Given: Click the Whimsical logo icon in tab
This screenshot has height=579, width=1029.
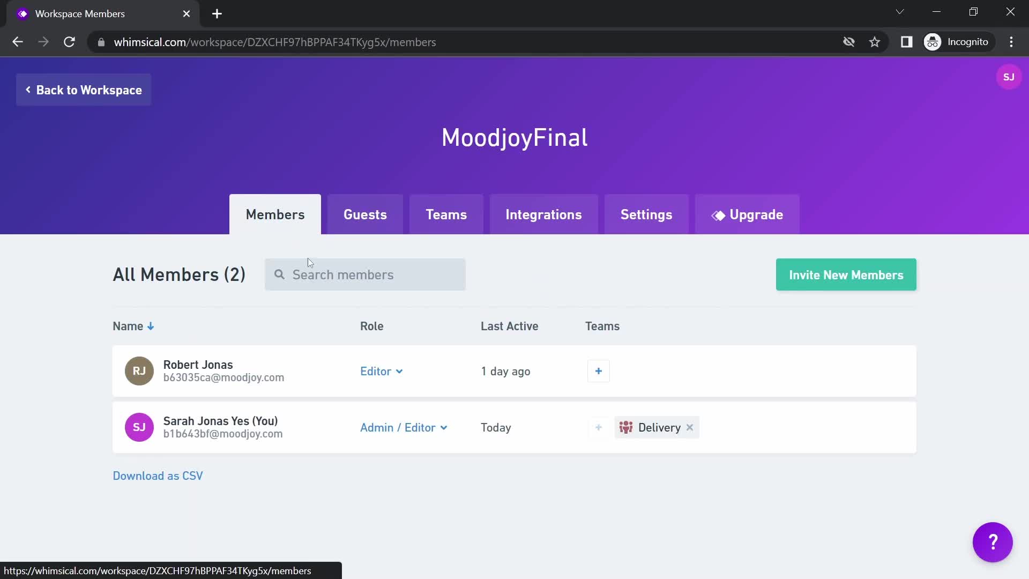Looking at the screenshot, I should [23, 13].
